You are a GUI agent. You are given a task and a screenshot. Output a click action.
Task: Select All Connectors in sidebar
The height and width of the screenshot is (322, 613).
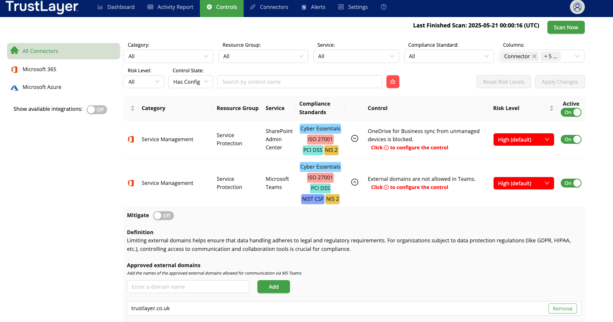(63, 51)
